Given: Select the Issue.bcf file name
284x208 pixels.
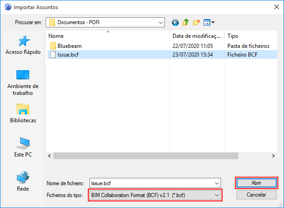Looking at the screenshot, I should 68,55.
